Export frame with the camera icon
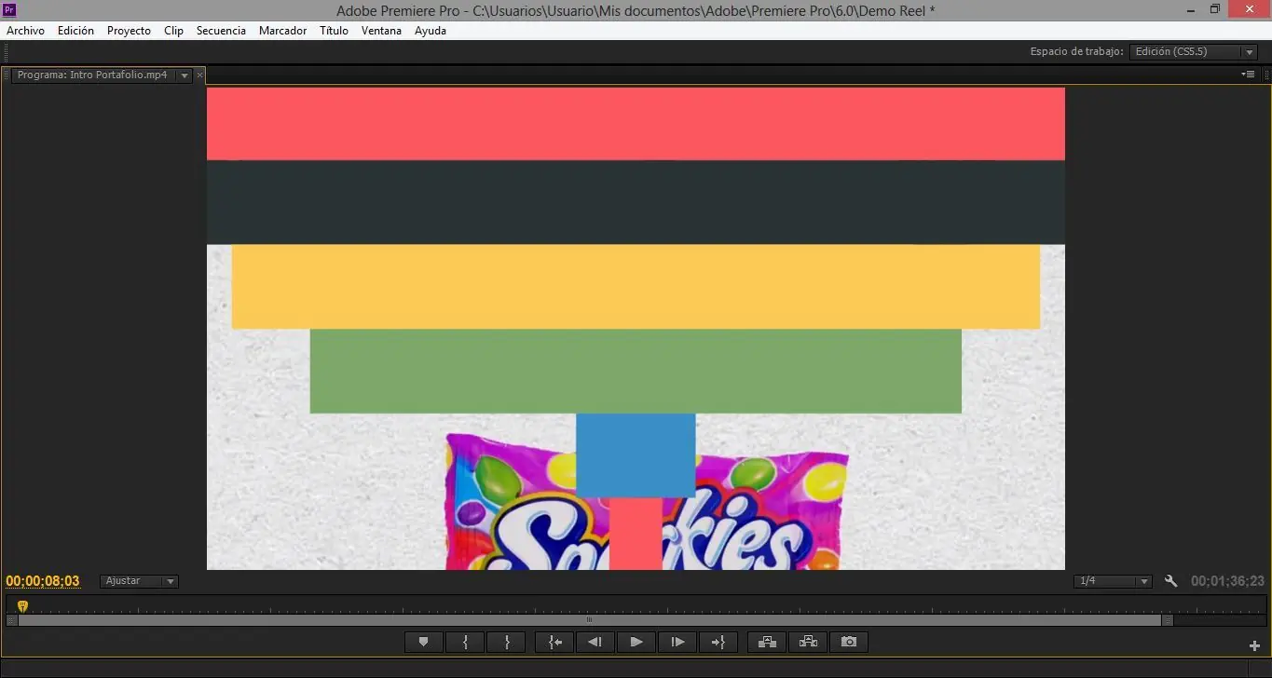 tap(849, 642)
